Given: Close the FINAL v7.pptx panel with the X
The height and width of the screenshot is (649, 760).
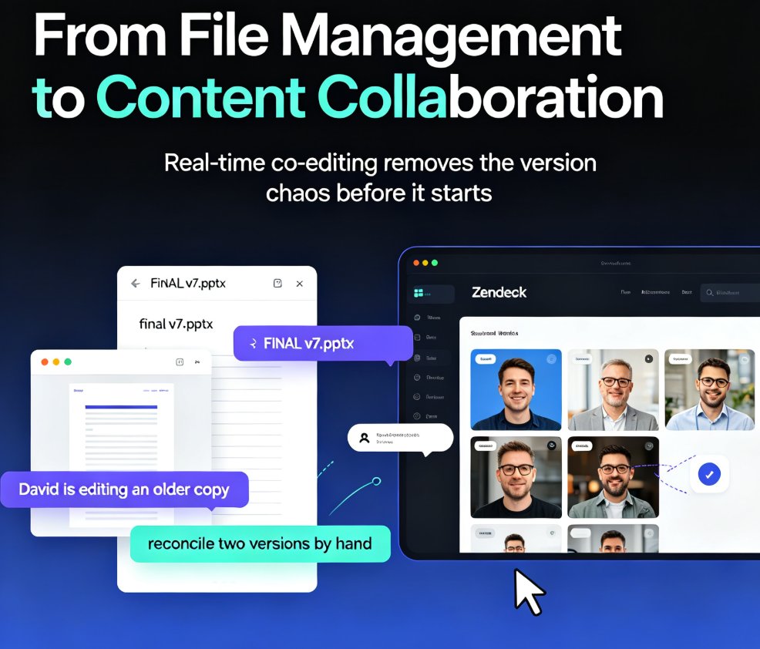Looking at the screenshot, I should [300, 284].
